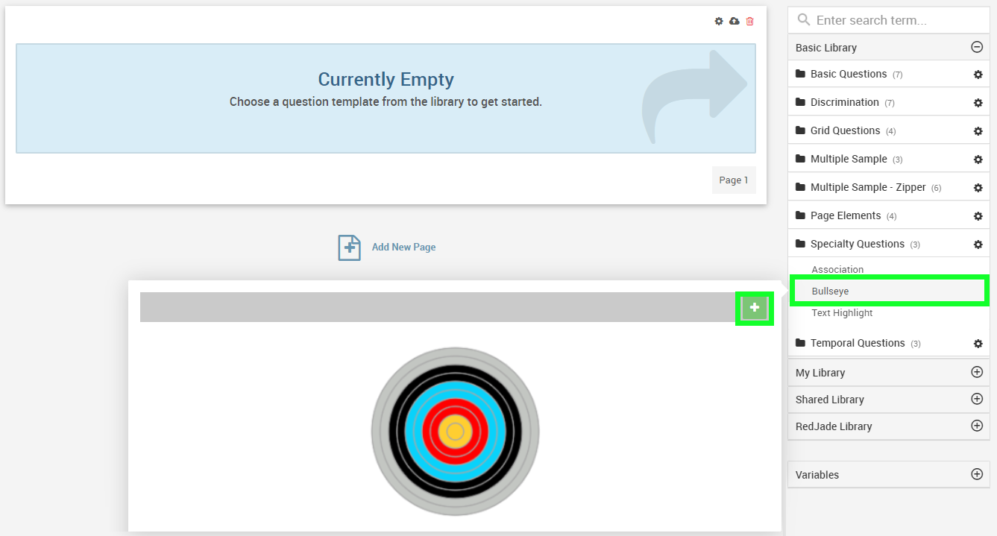
Task: Click the search magnifier icon
Action: pos(804,20)
